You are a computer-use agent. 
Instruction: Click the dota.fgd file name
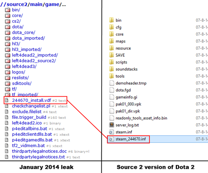click(x=123, y=90)
